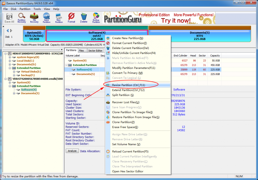Choose Resize Partition from context menu
The height and width of the screenshot is (180, 258).
(x=128, y=85)
